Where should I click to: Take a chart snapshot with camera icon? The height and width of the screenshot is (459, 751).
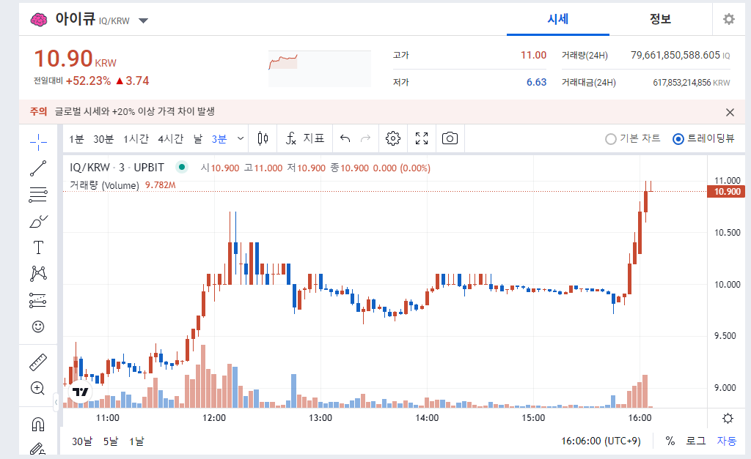pos(450,138)
